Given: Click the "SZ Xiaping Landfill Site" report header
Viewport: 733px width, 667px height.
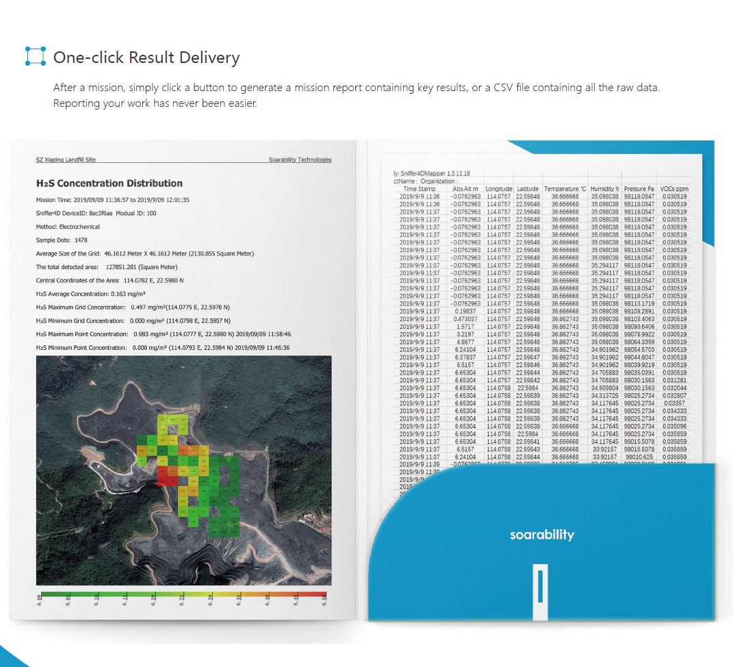Looking at the screenshot, I should (66, 160).
